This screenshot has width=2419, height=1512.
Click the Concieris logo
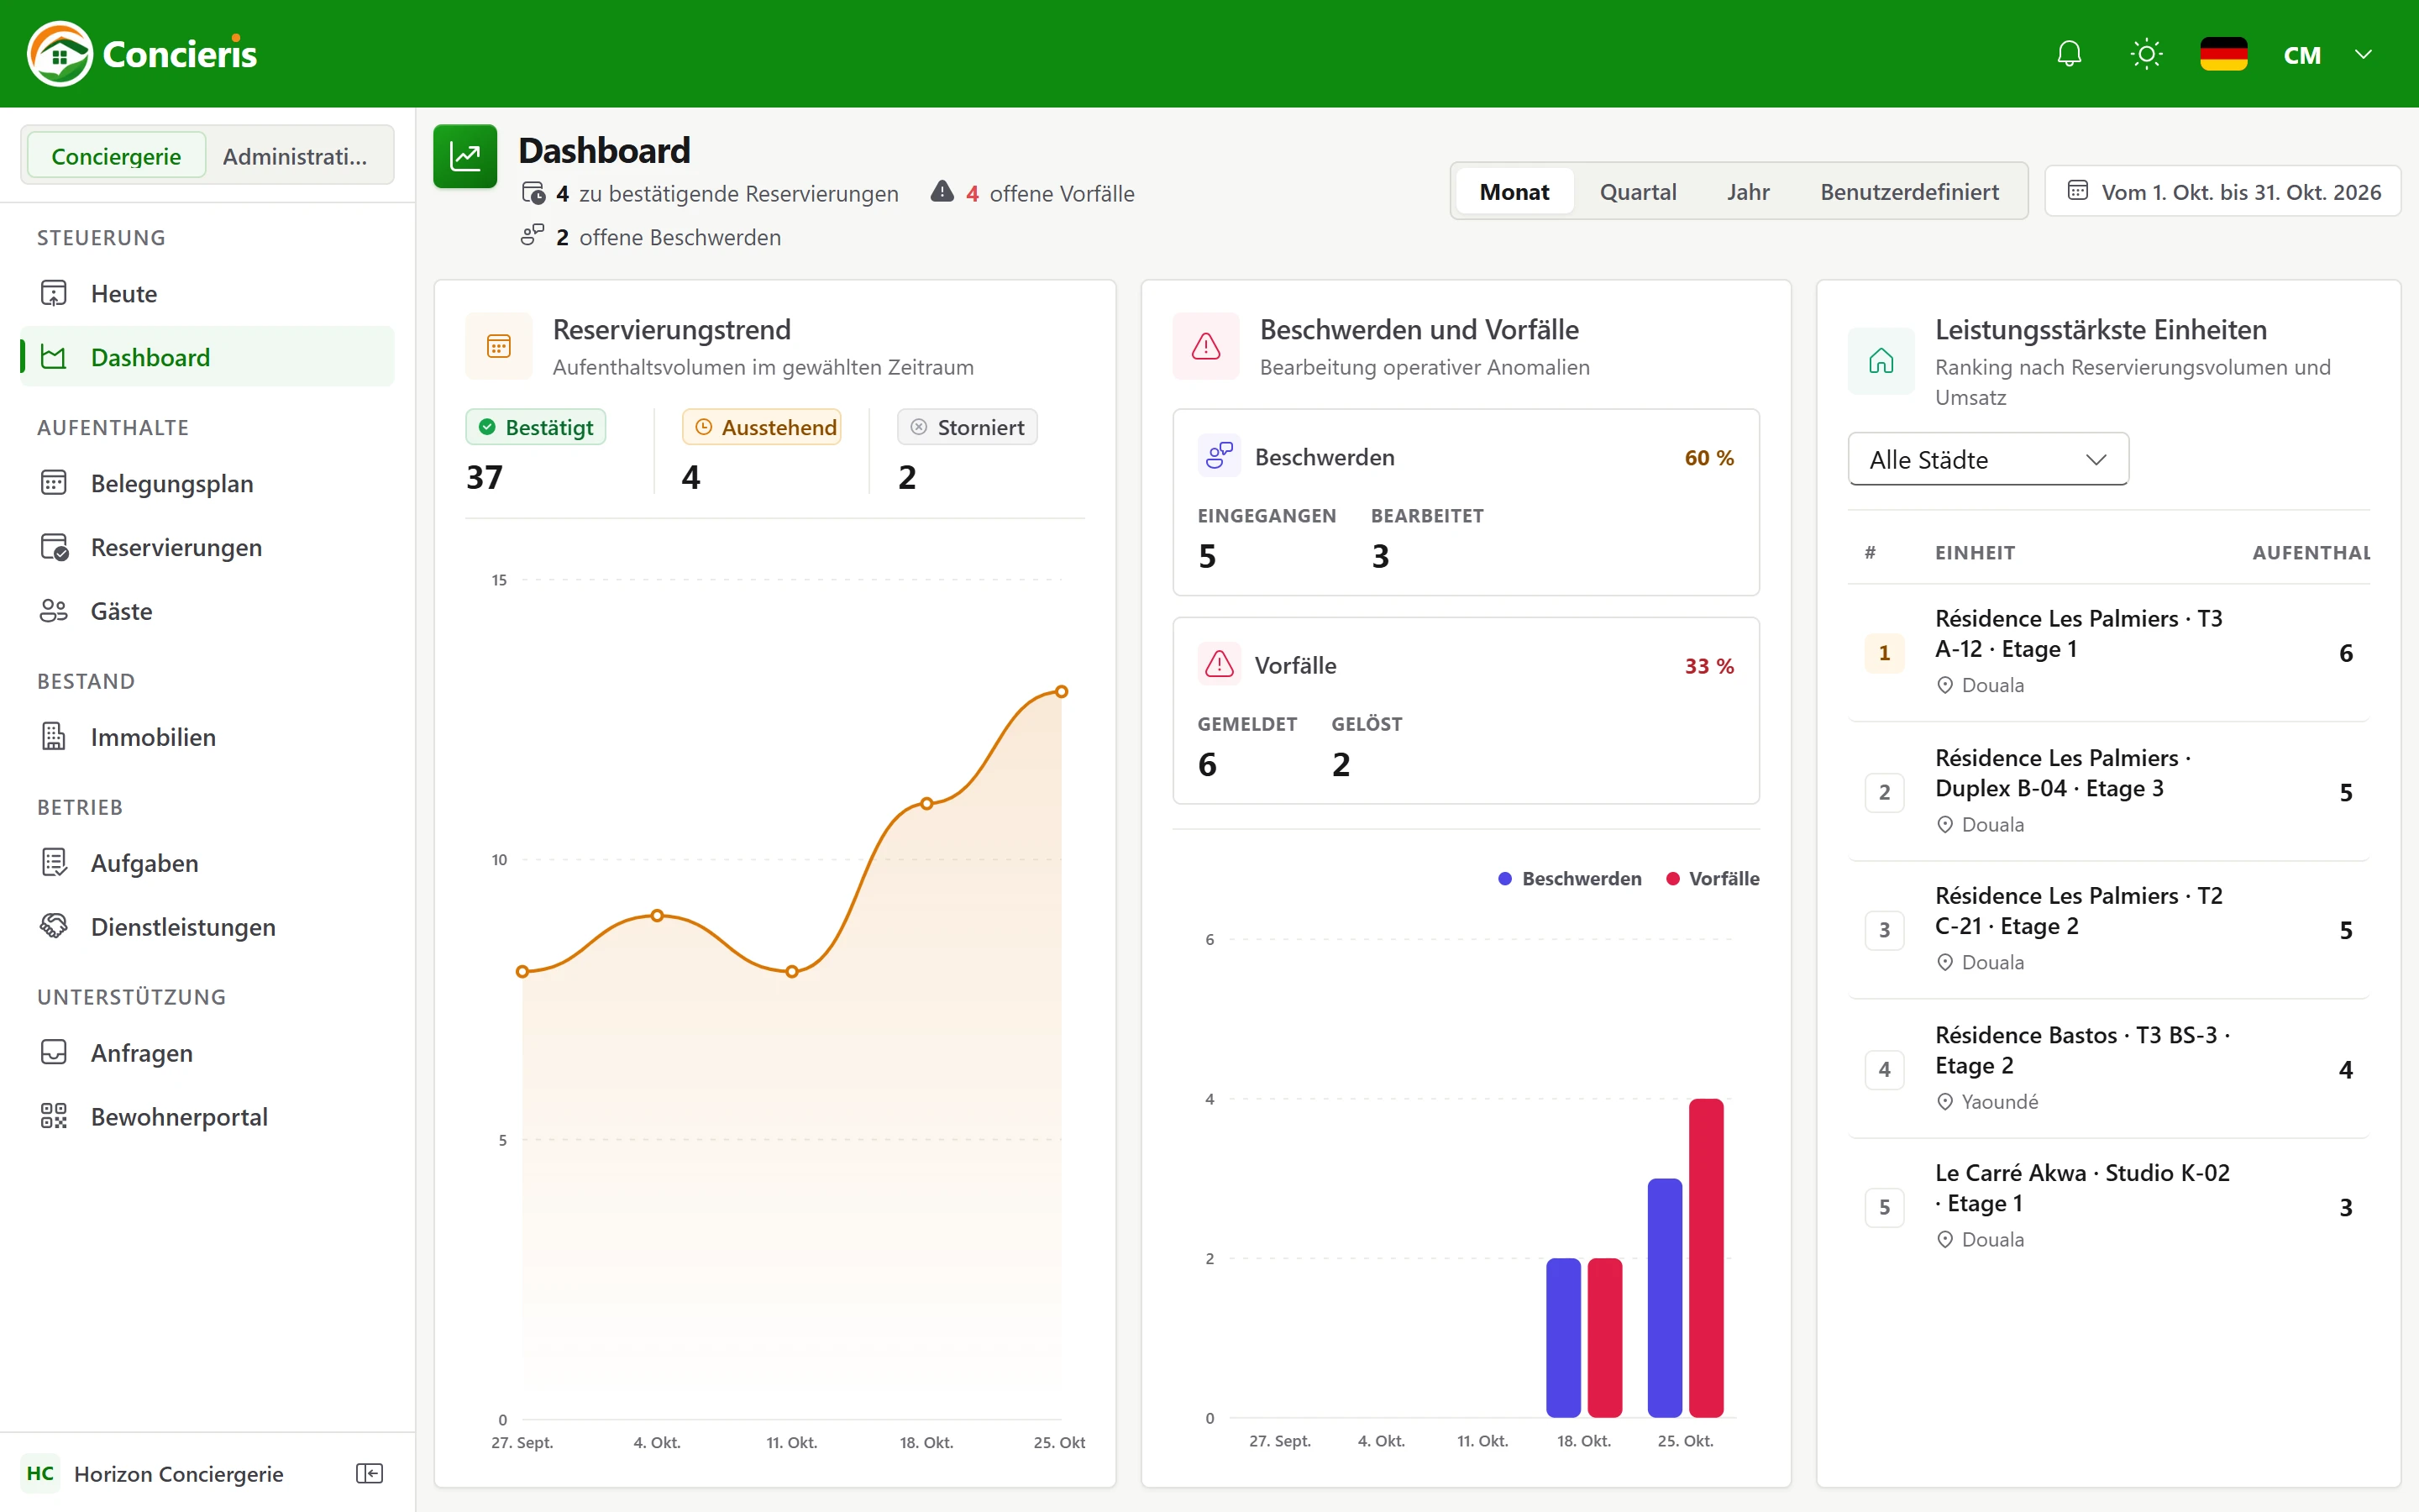[x=142, y=54]
